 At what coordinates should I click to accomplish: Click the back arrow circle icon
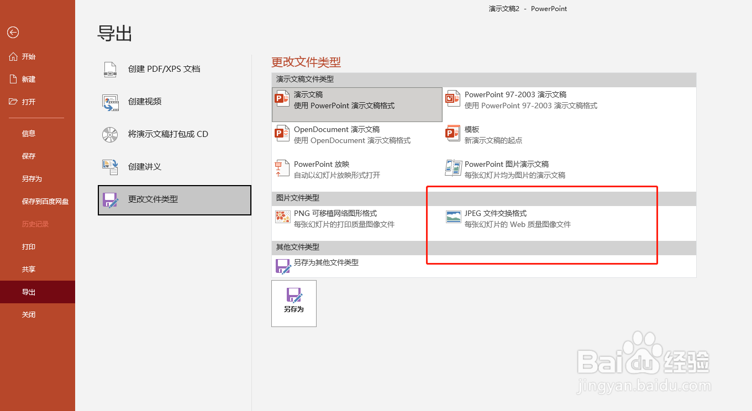coord(13,33)
